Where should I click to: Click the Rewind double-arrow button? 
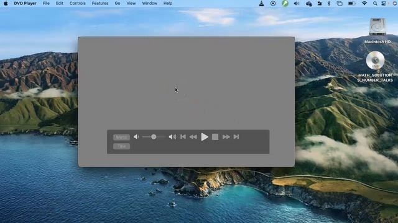pyautogui.click(x=193, y=137)
